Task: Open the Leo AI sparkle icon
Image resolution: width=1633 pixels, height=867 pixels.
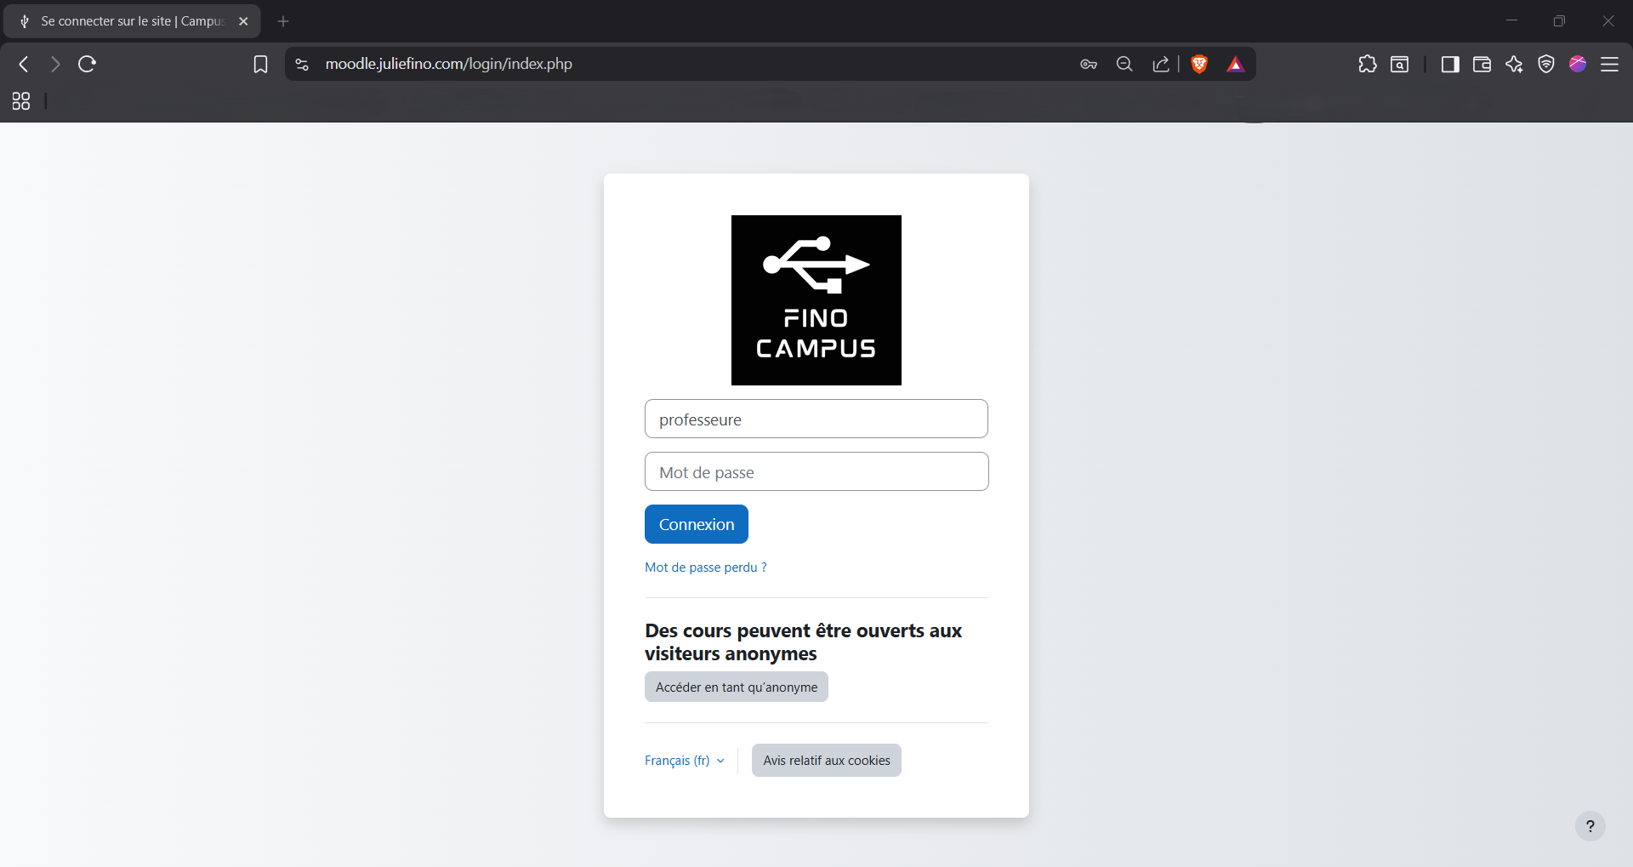Action: click(x=1514, y=64)
